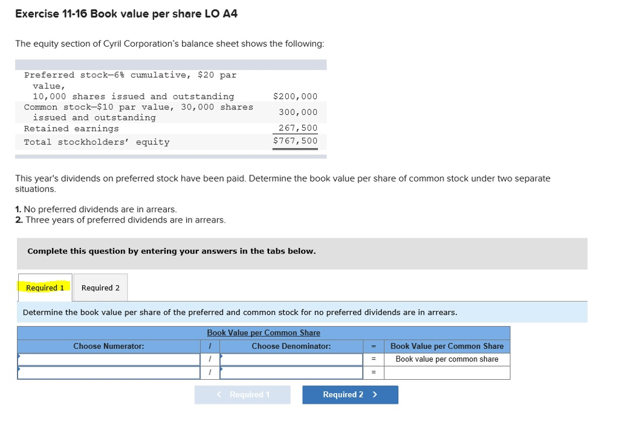Switch to the Required 2 tab
The width and height of the screenshot is (619, 427).
100,287
